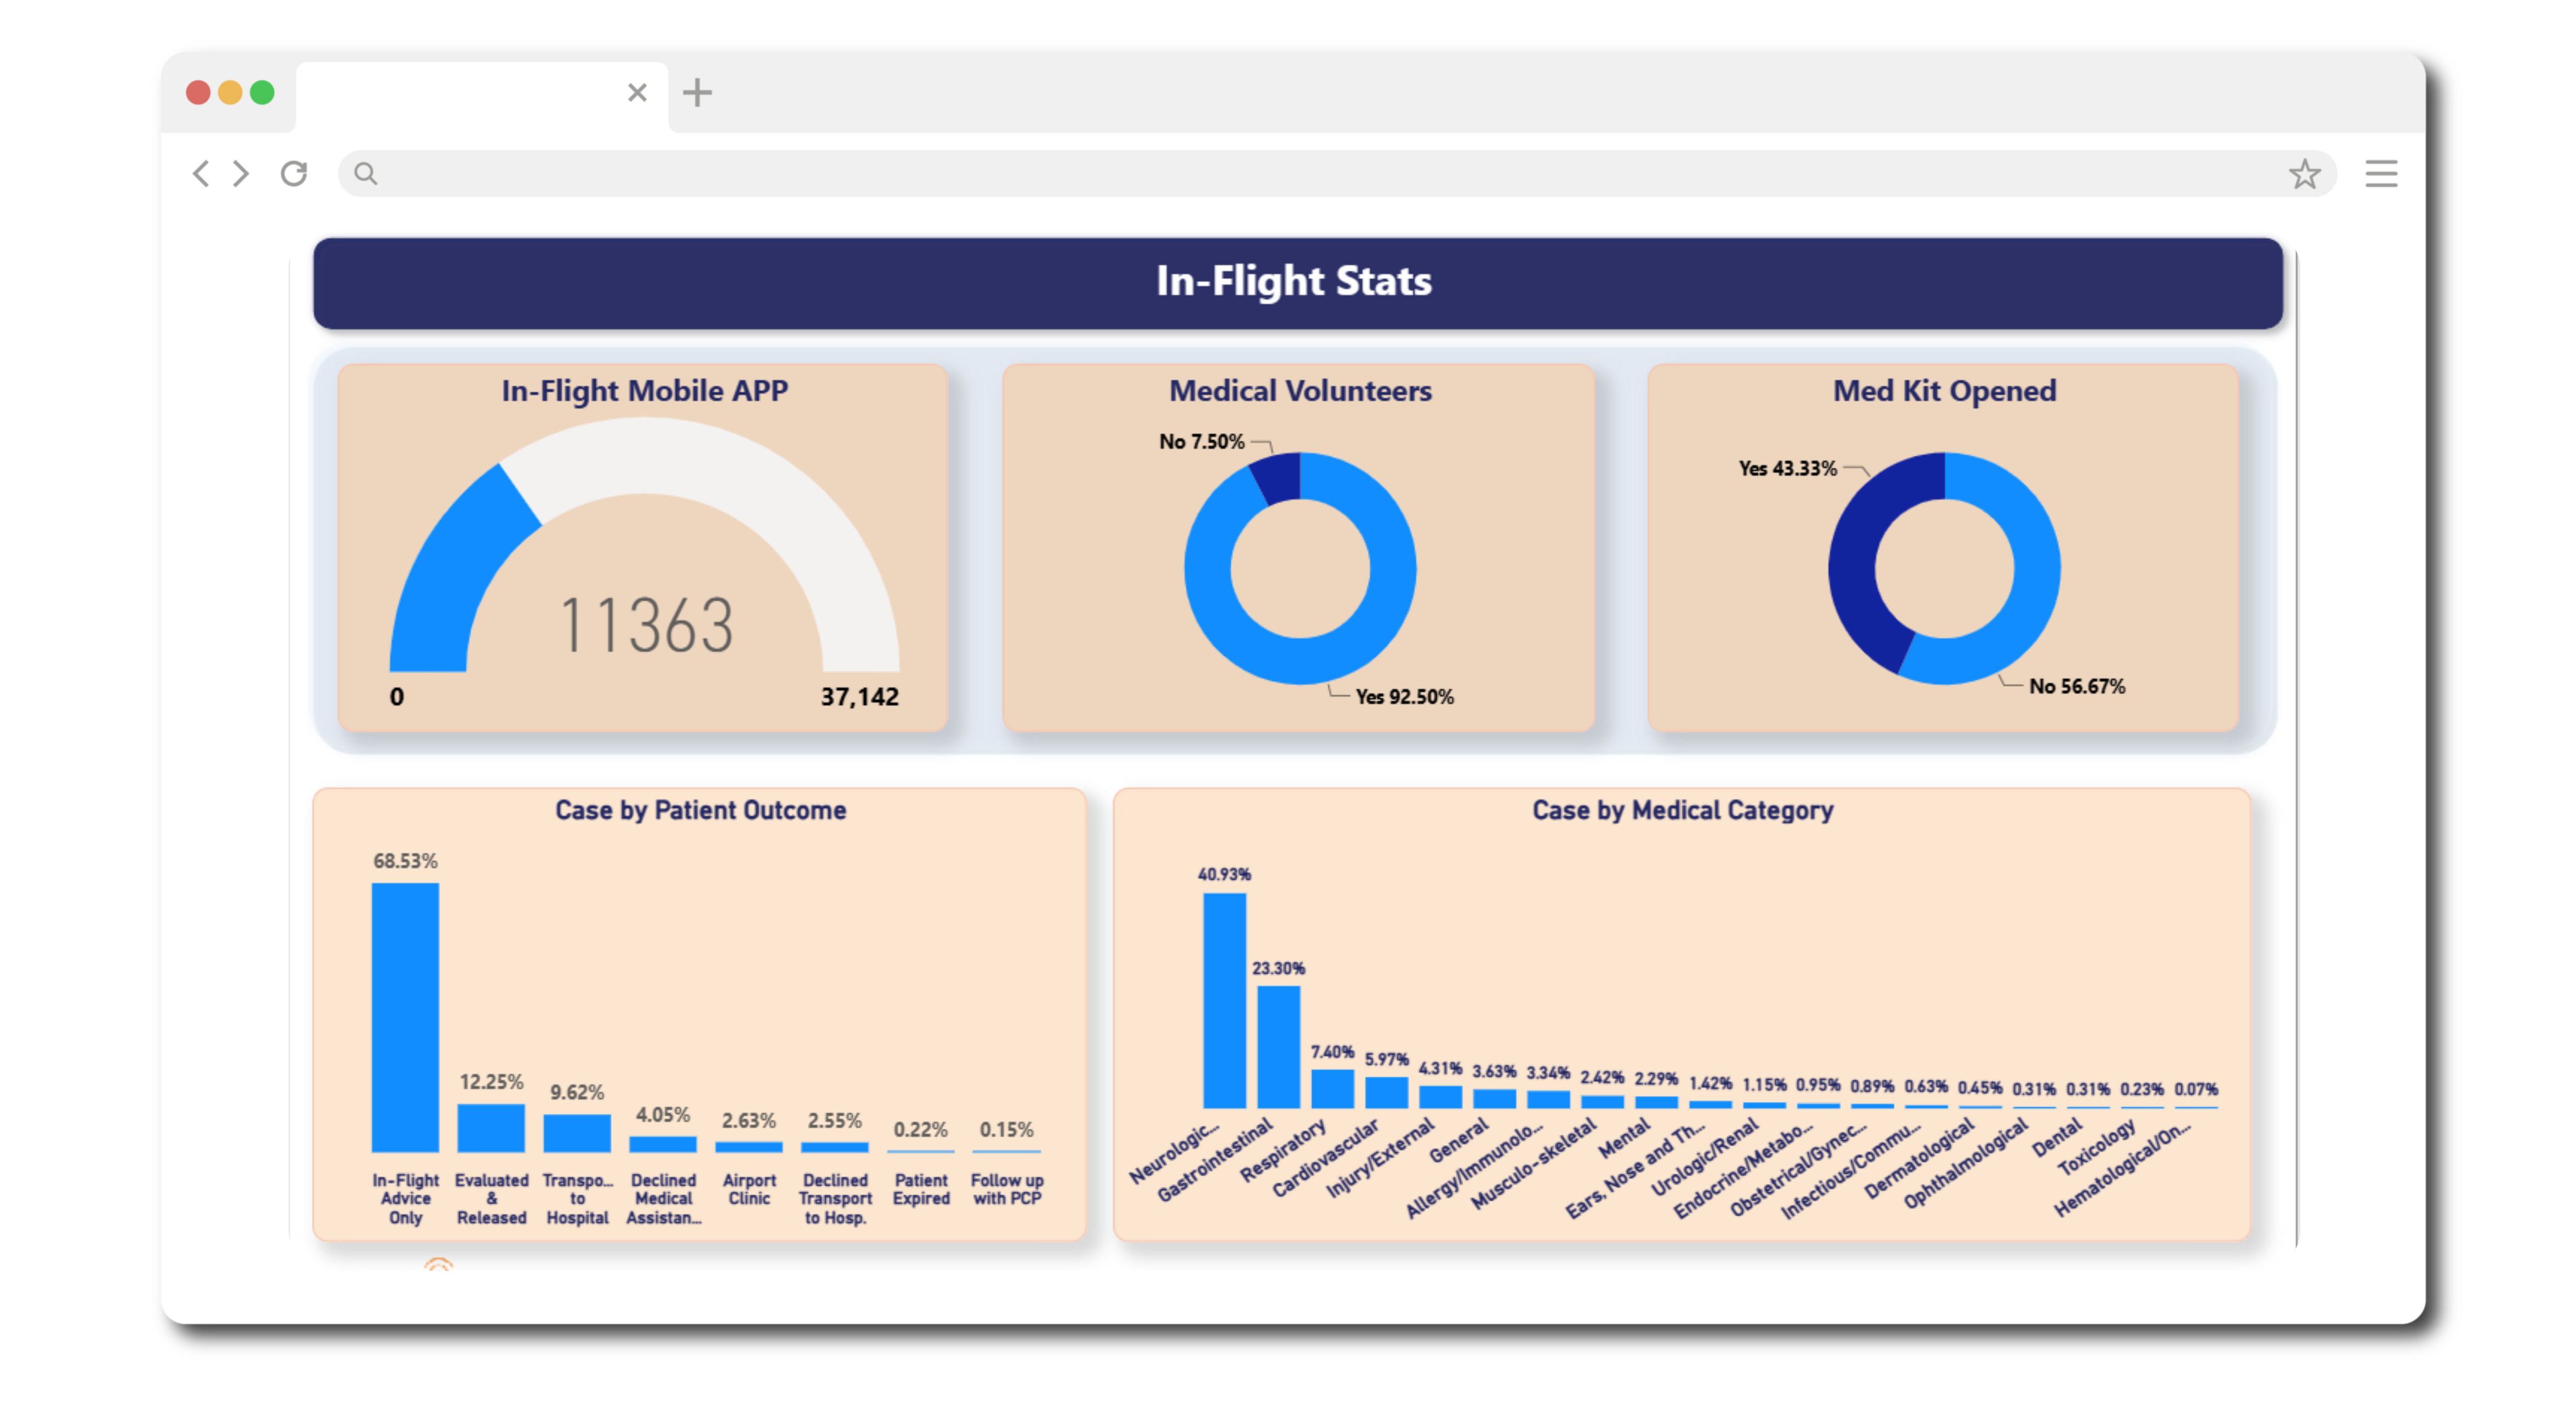Image resolution: width=2576 pixels, height=1402 pixels.
Task: Click the In-Flight Advice Only bar
Action: click(405, 1018)
